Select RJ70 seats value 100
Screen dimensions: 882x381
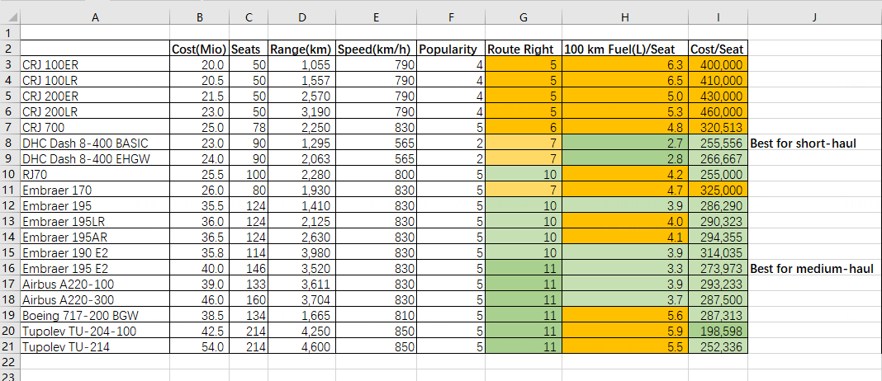(249, 174)
